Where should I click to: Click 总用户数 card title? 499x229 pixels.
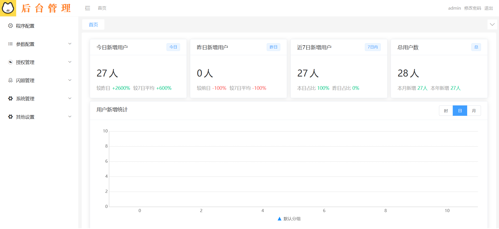(408, 47)
